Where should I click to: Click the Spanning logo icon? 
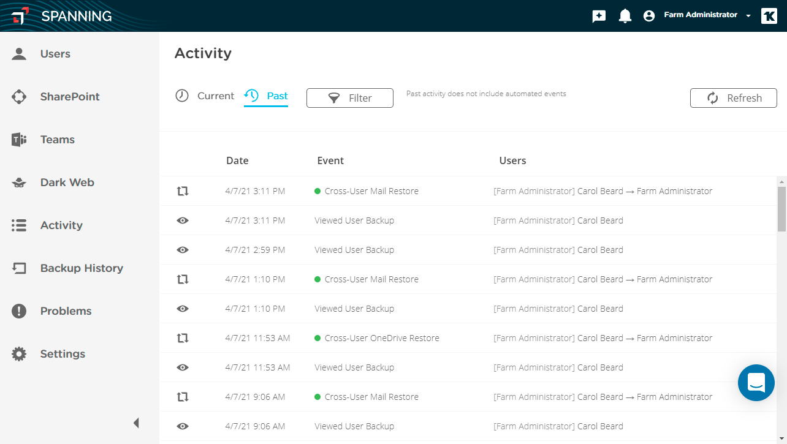tap(20, 16)
